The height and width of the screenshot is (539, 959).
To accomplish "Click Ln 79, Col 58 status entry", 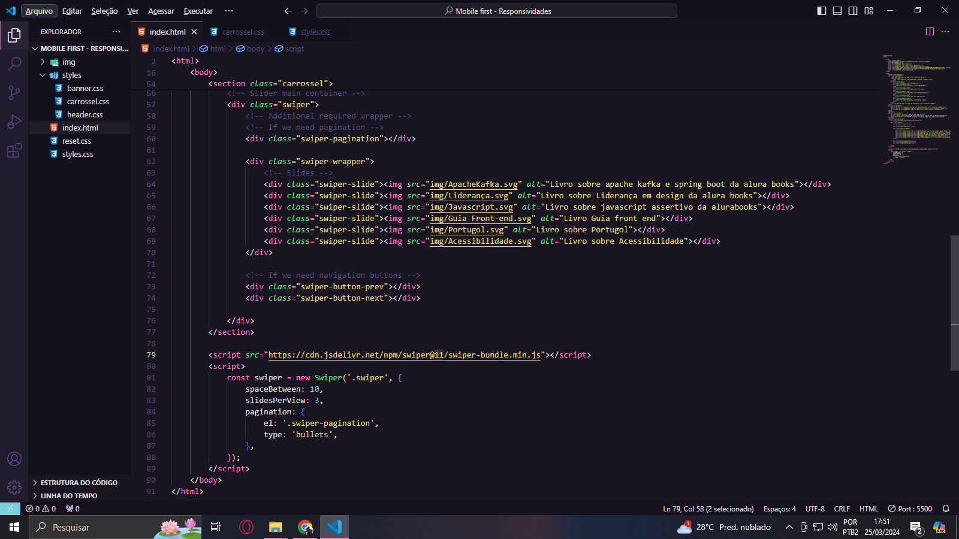I will (x=708, y=508).
